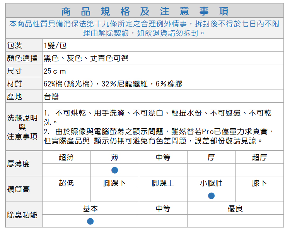Screen dimensions: 290x231
Task: Click the 黑色、灰色、丈青色可選 color text
Action: [86, 59]
